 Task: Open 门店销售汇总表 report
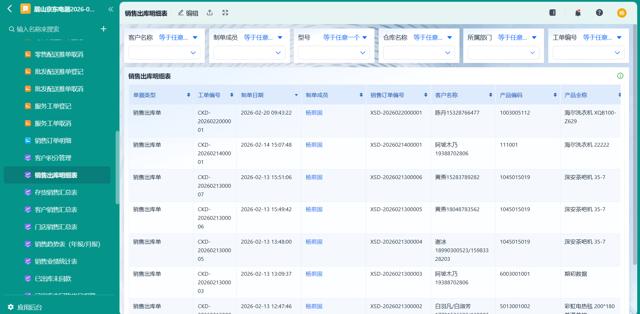pyautogui.click(x=57, y=227)
